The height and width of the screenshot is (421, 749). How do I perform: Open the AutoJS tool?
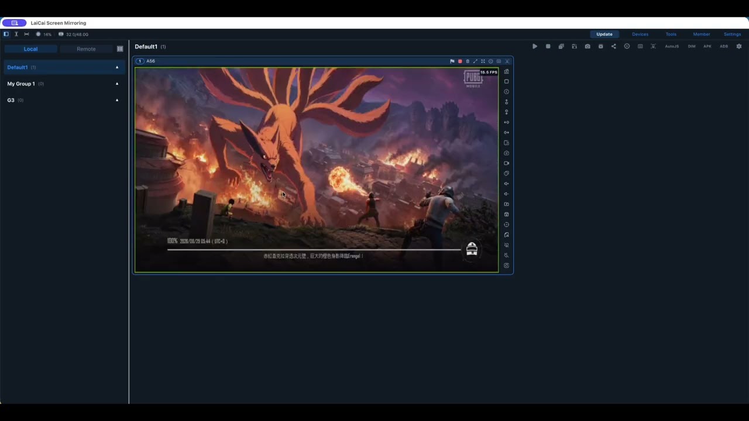point(672,46)
